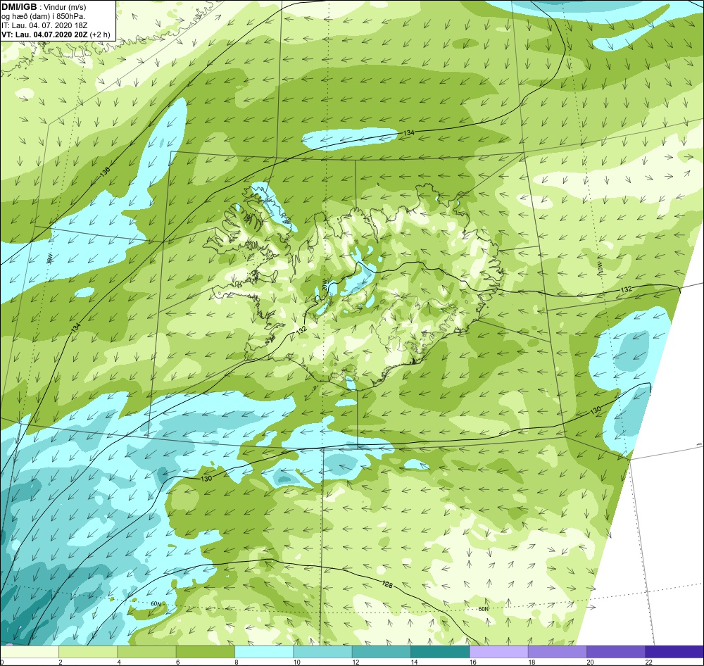Click the '130' contour label south of Iceland
Image resolution: width=704 pixels, height=666 pixels.
(206, 479)
